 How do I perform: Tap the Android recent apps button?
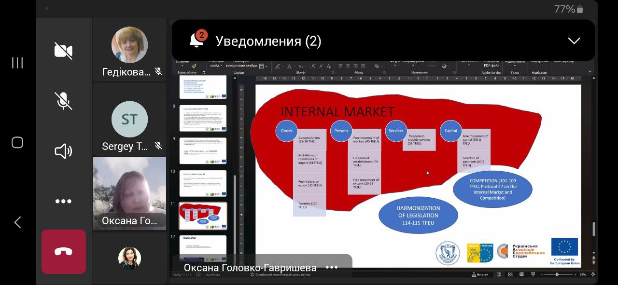[17, 63]
